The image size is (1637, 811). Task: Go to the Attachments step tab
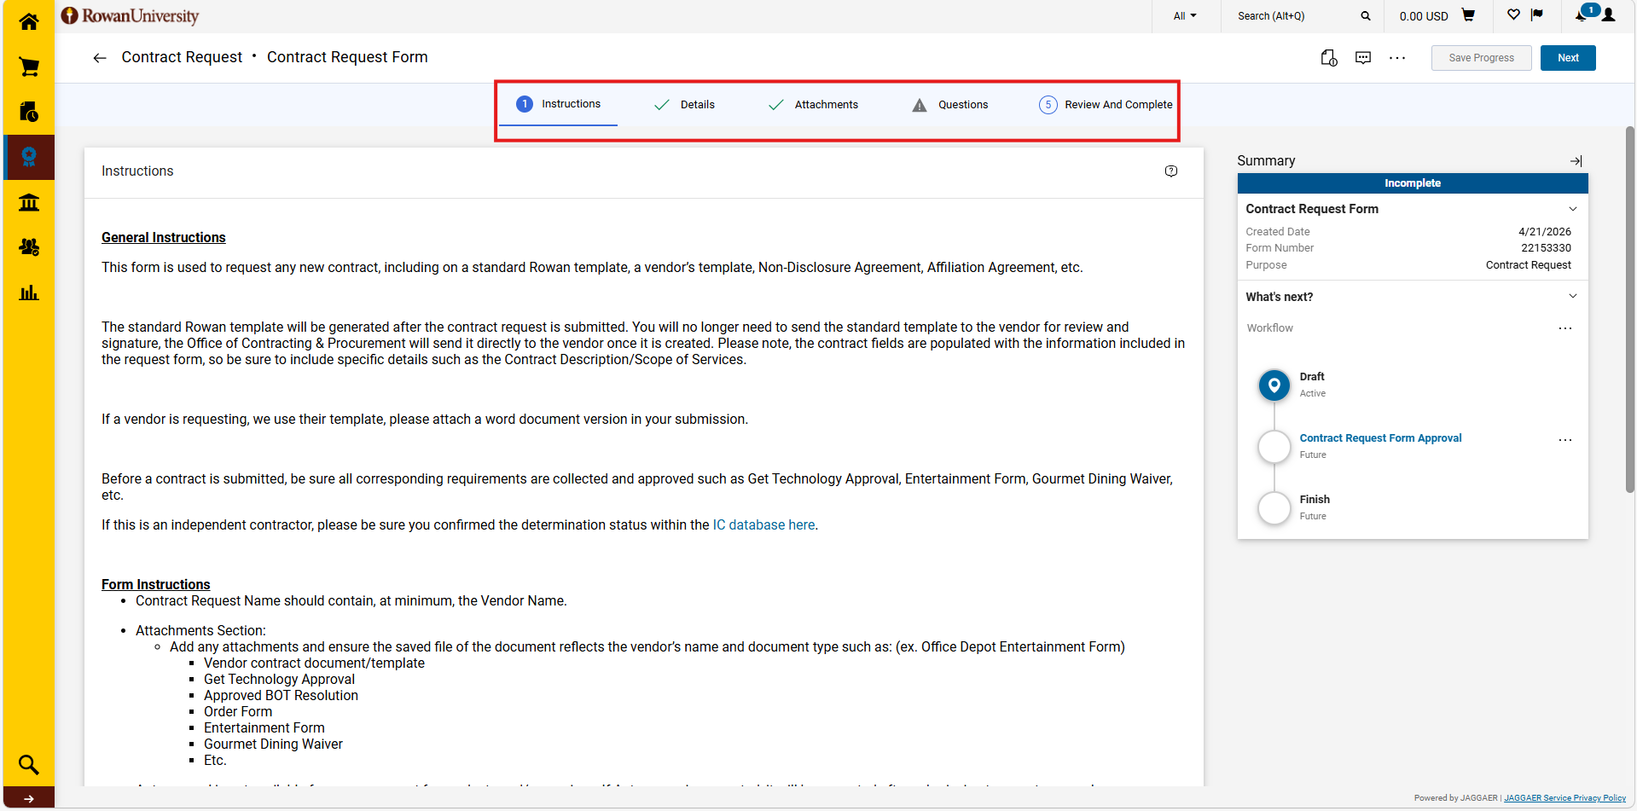813,105
